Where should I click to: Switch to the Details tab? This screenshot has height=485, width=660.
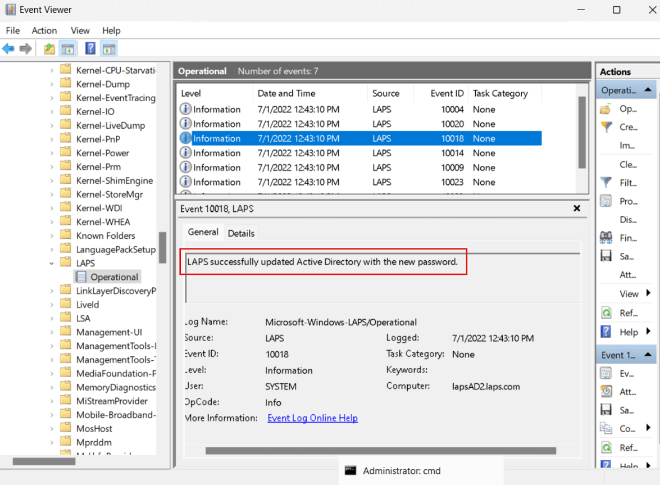click(x=242, y=232)
